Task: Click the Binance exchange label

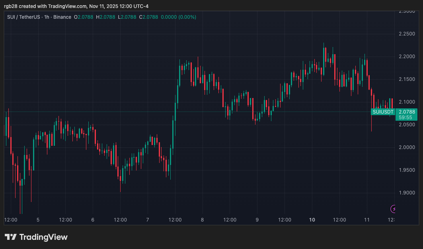Action: pyautogui.click(x=62, y=17)
